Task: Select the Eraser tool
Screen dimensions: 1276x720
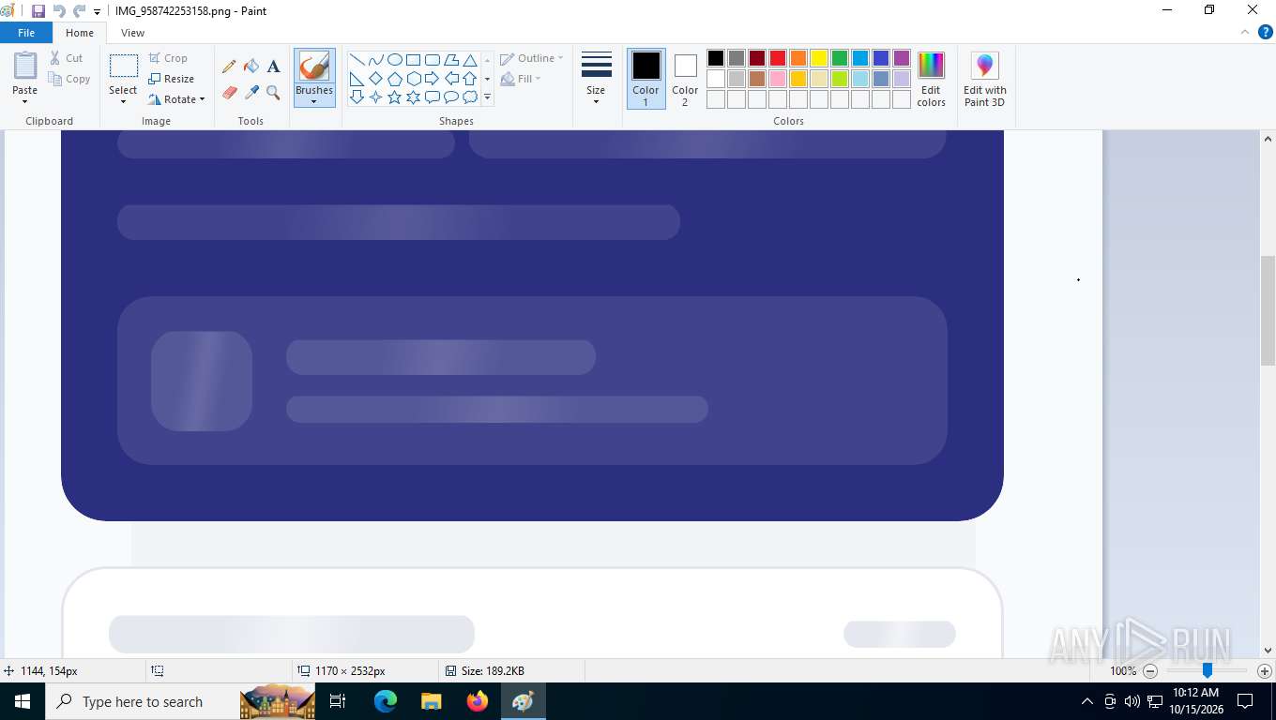Action: click(x=229, y=93)
